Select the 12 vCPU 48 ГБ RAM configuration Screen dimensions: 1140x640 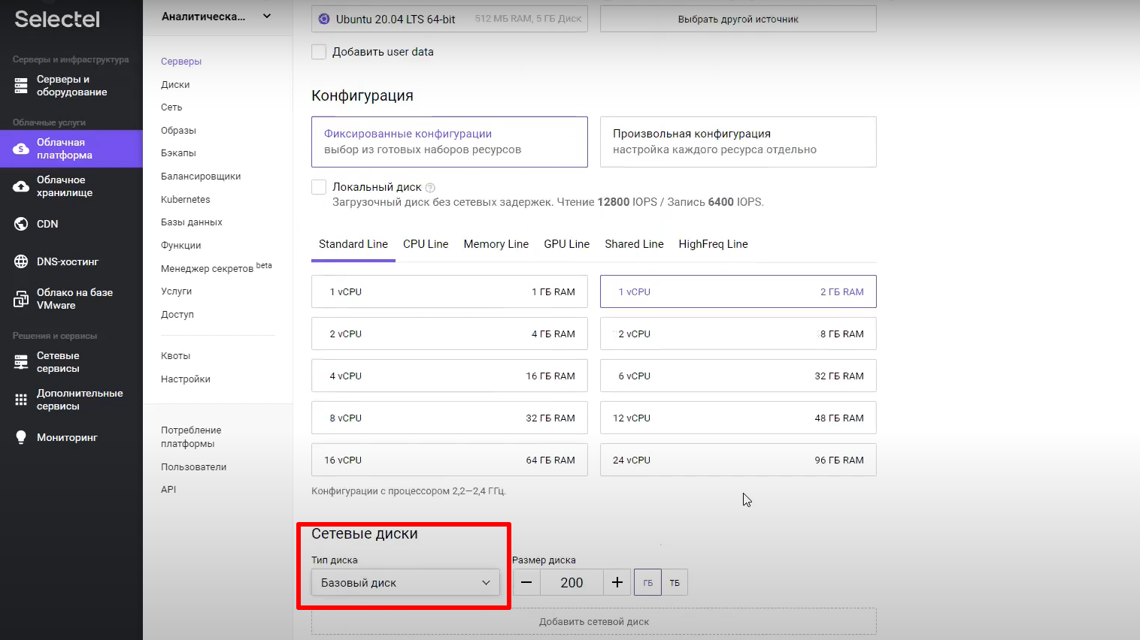738,418
